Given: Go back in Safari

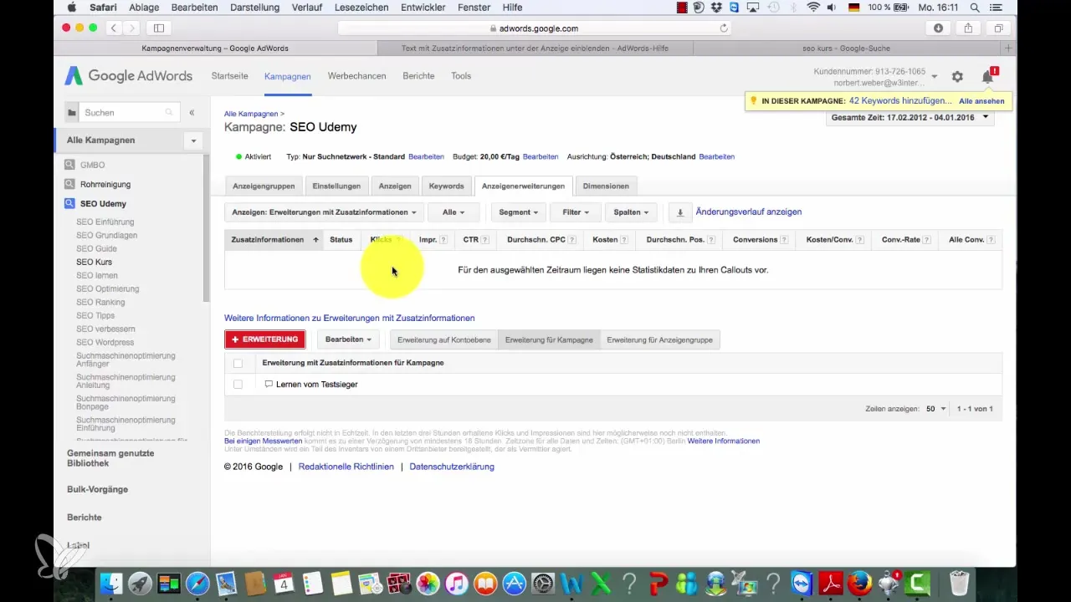Looking at the screenshot, I should pyautogui.click(x=115, y=28).
